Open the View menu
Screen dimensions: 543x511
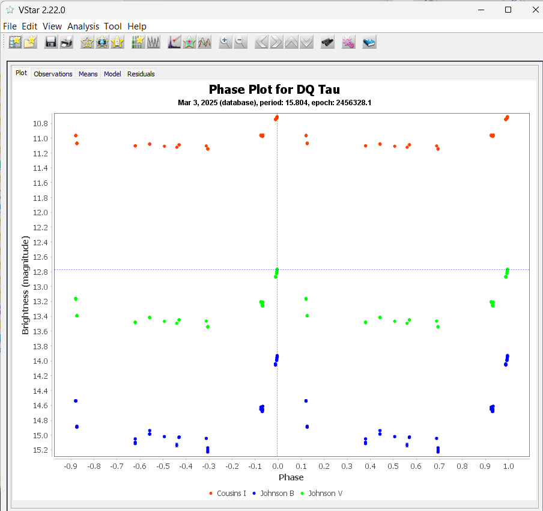pos(52,26)
